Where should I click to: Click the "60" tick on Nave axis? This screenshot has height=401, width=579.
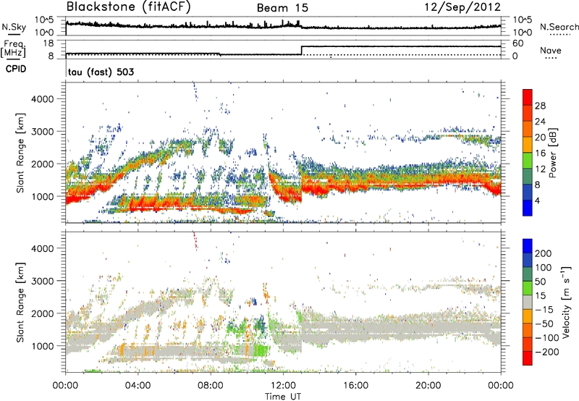[x=518, y=43]
